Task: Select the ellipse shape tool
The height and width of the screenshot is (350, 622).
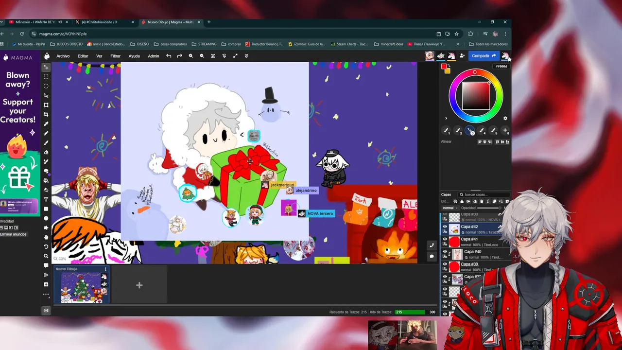Action: click(46, 218)
